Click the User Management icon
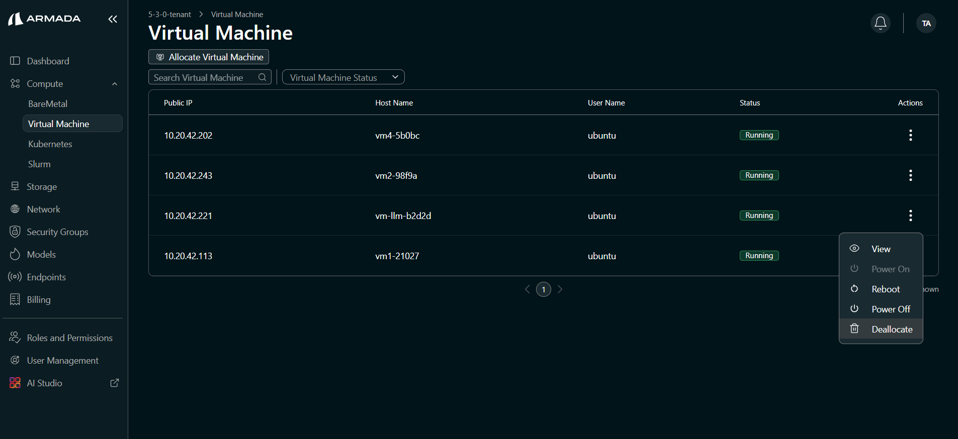This screenshot has height=439, width=958. click(15, 360)
